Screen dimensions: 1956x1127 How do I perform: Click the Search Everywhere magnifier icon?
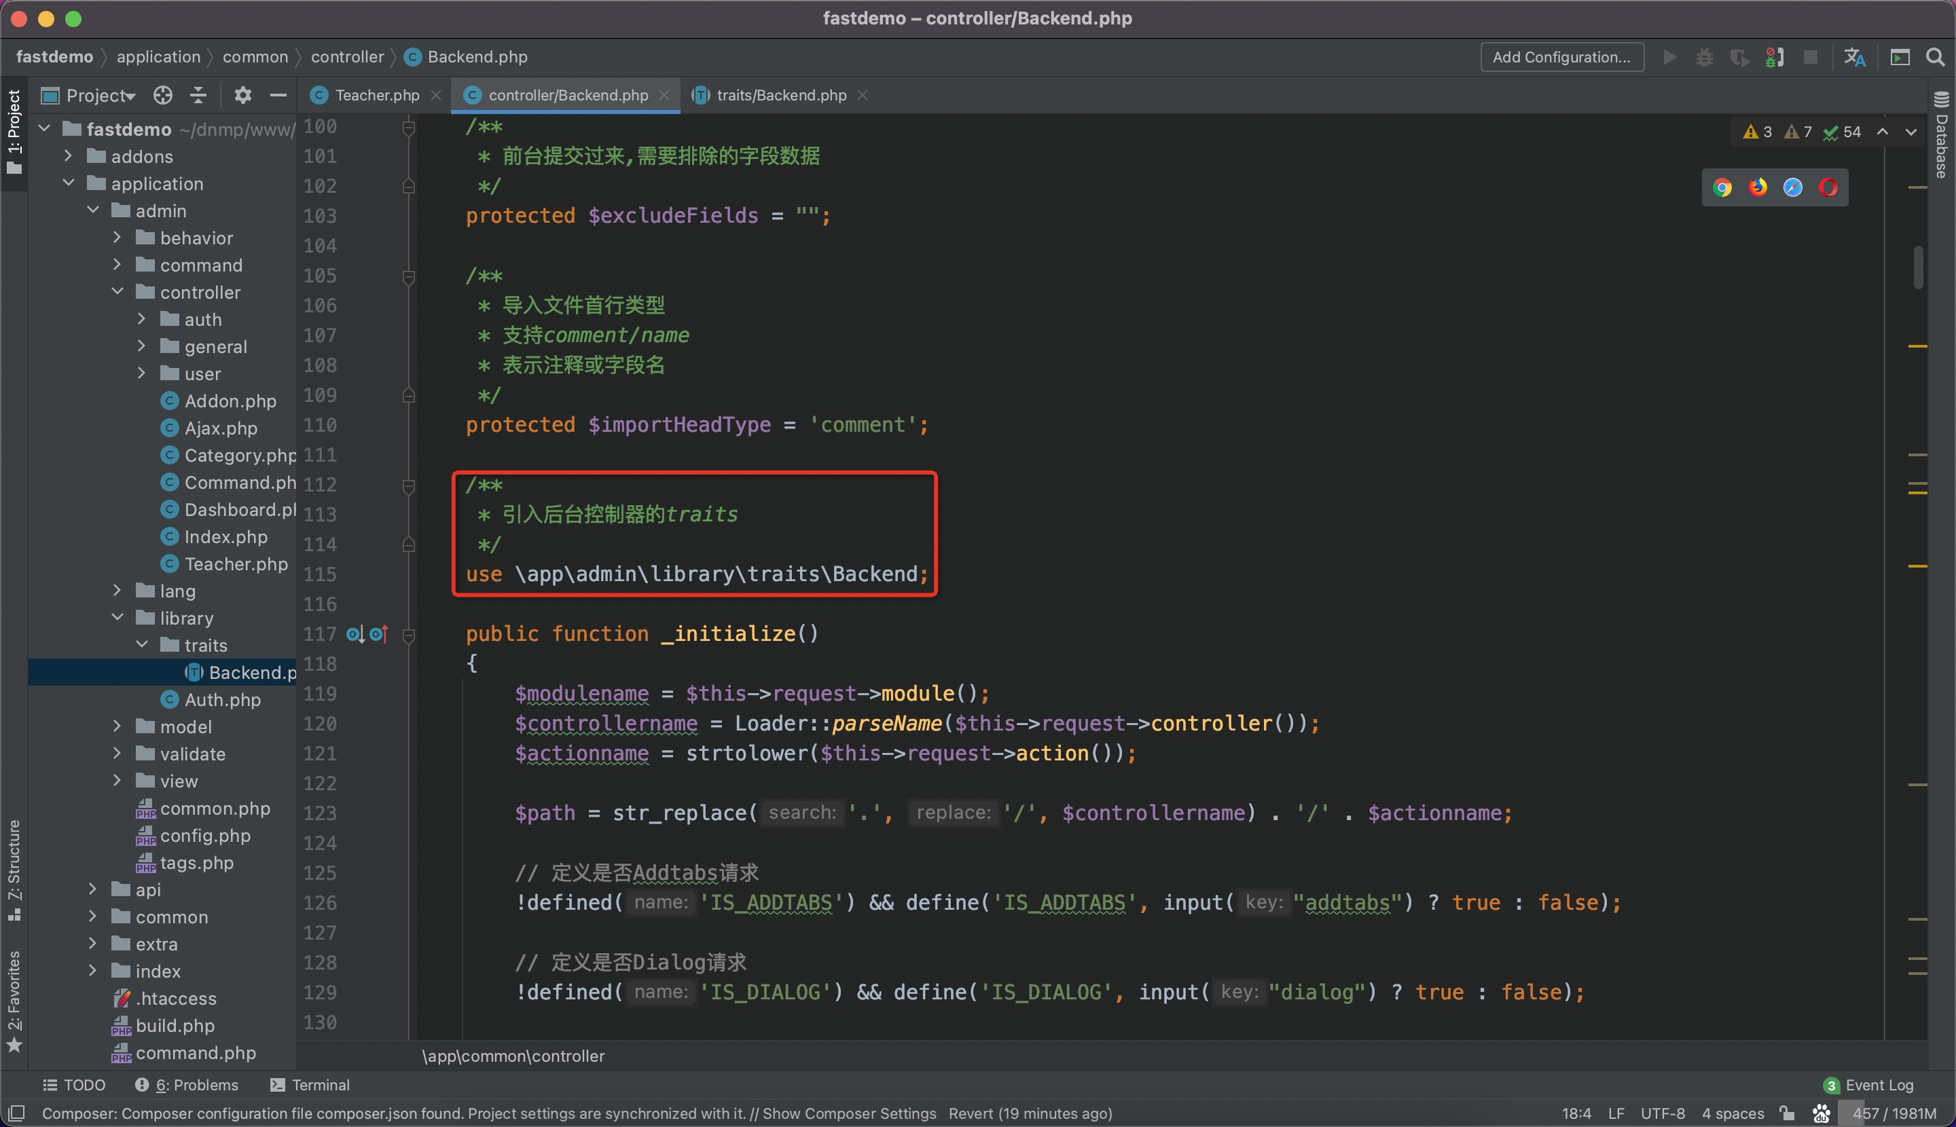pos(1934,57)
